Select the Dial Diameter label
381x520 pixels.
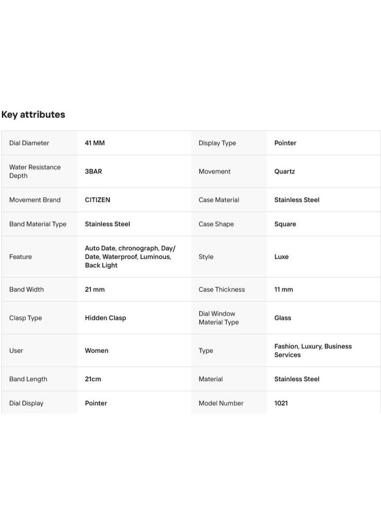point(29,143)
